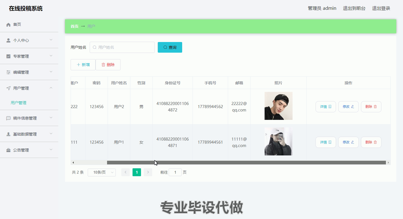Click the magnifier icon inside 用户姓名 search field
Image resolution: width=403 pixels, height=219 pixels.
click(x=94, y=47)
